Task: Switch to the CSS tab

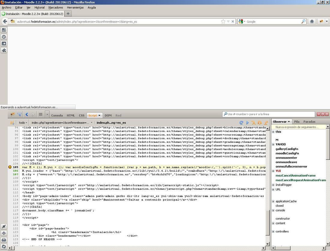Action: click(82, 115)
